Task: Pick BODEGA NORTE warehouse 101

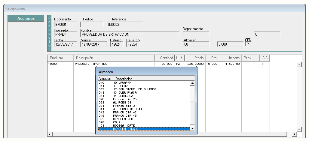Action: [x=144, y=126]
